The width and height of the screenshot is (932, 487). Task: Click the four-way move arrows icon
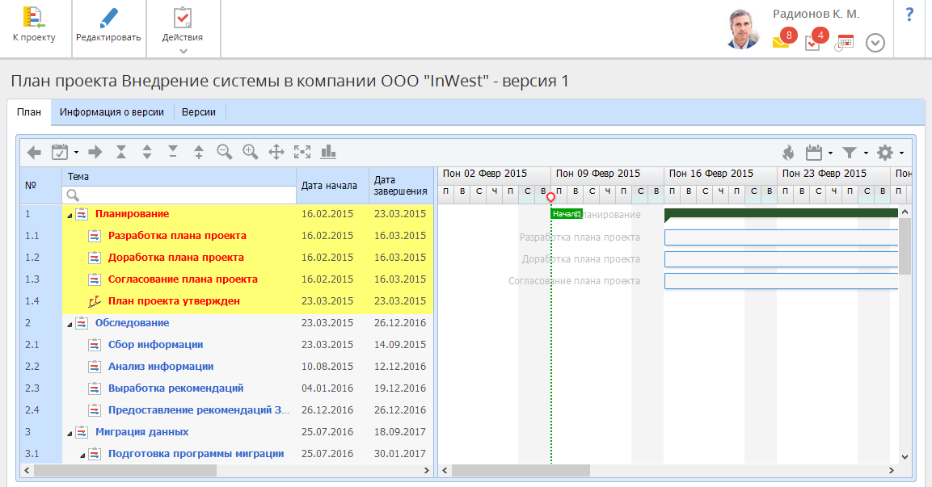[x=276, y=152]
